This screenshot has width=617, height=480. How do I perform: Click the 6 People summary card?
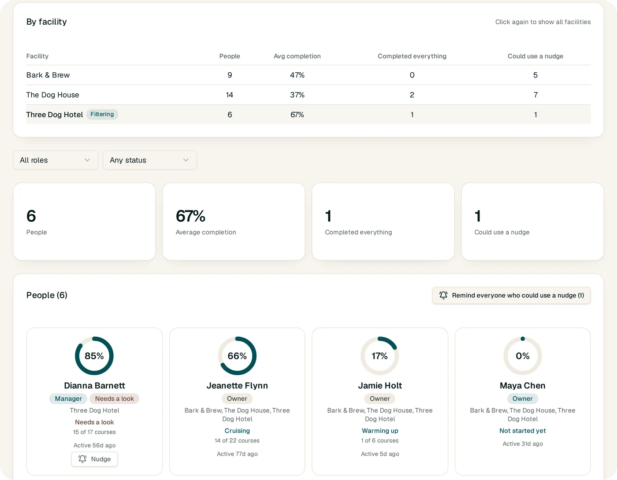click(x=84, y=222)
